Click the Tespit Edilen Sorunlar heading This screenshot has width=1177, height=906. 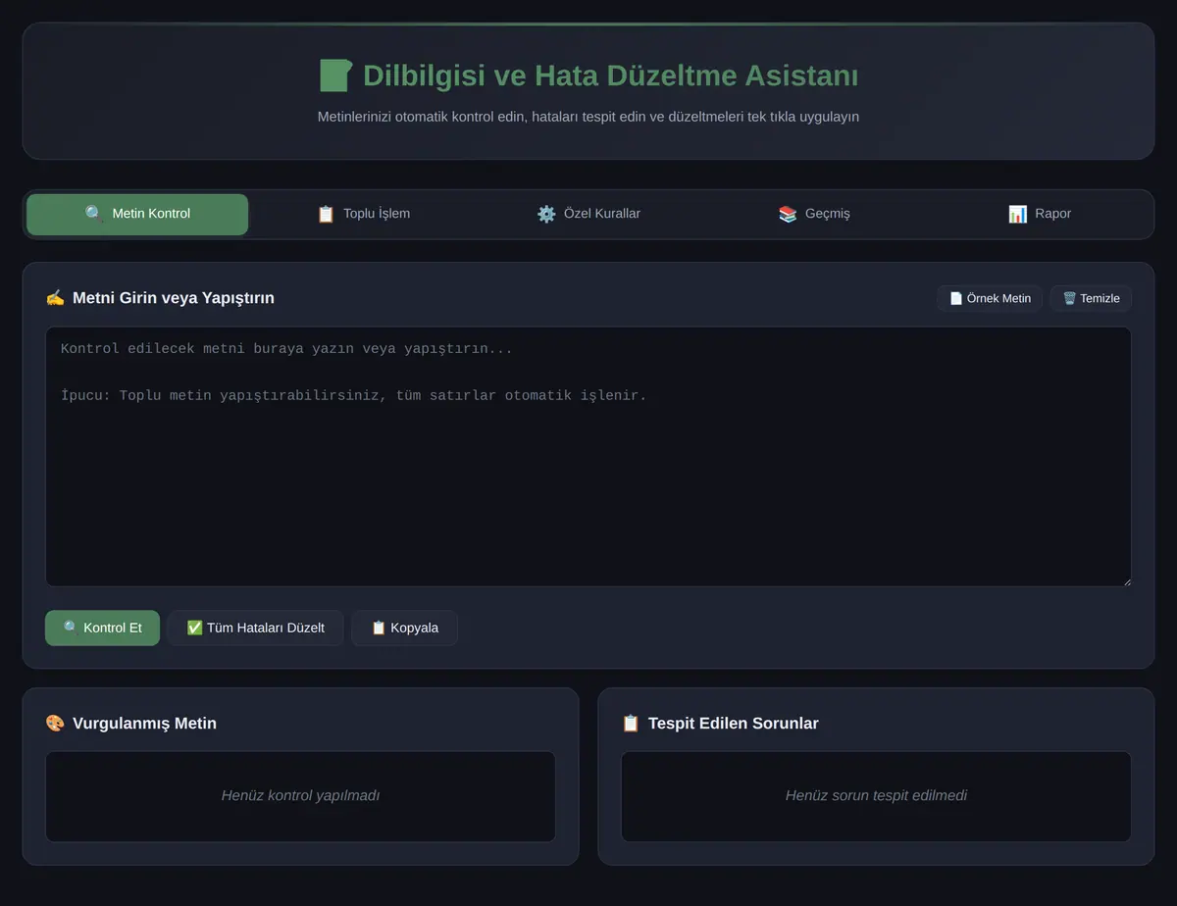click(733, 723)
